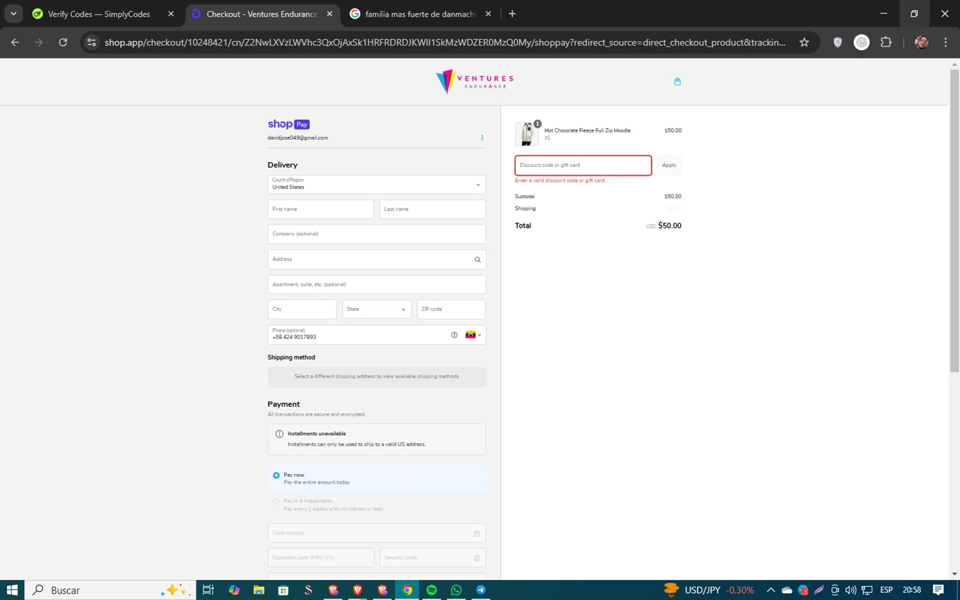Viewport: 960px width, 600px height.
Task: Click the First name field
Action: pos(321,209)
